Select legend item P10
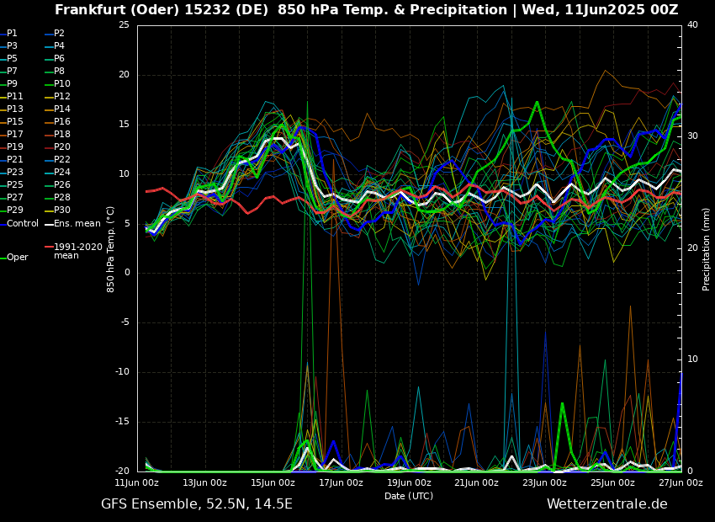 click(x=57, y=84)
